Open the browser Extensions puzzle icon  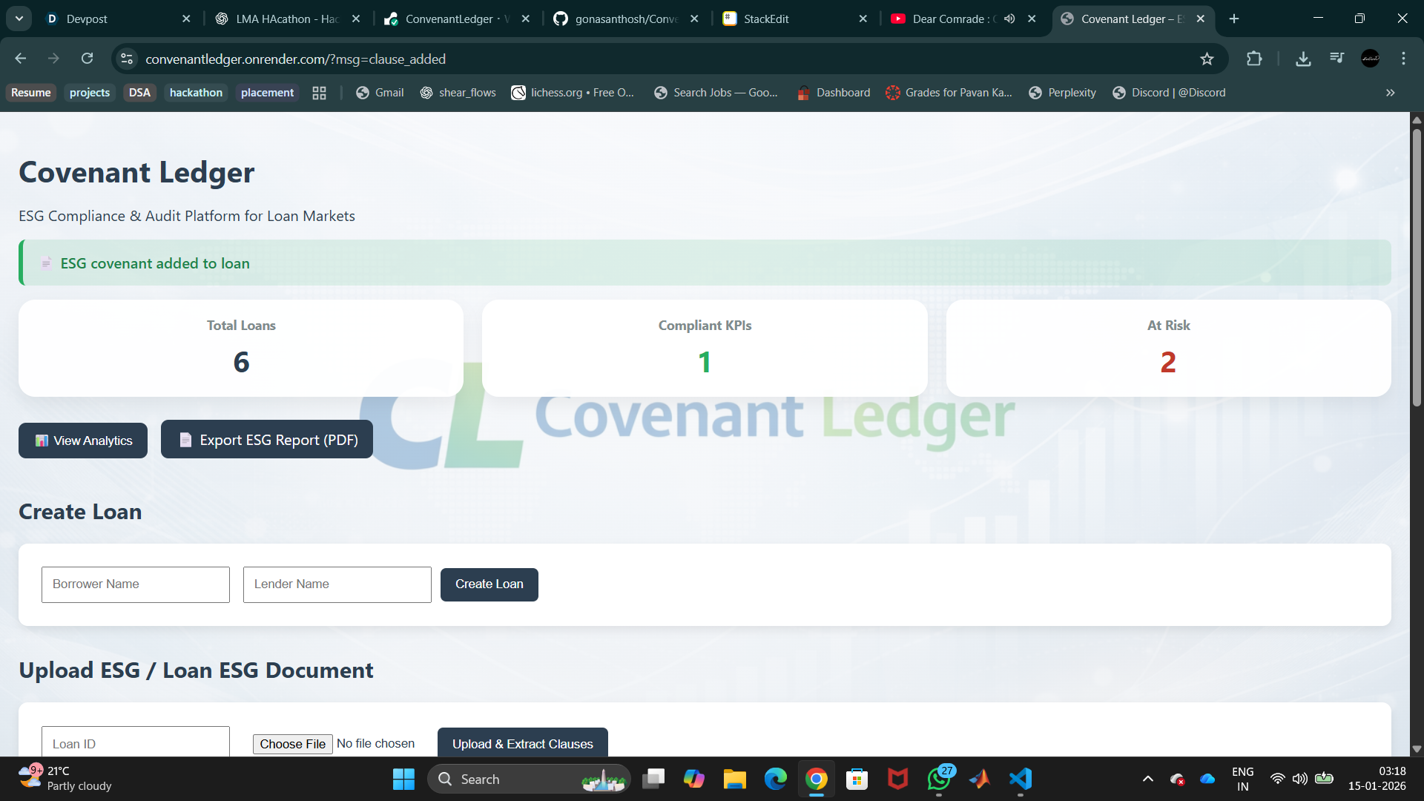(1254, 59)
